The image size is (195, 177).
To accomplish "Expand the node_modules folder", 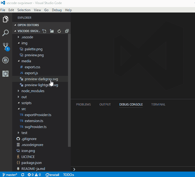I will click(x=33, y=91).
